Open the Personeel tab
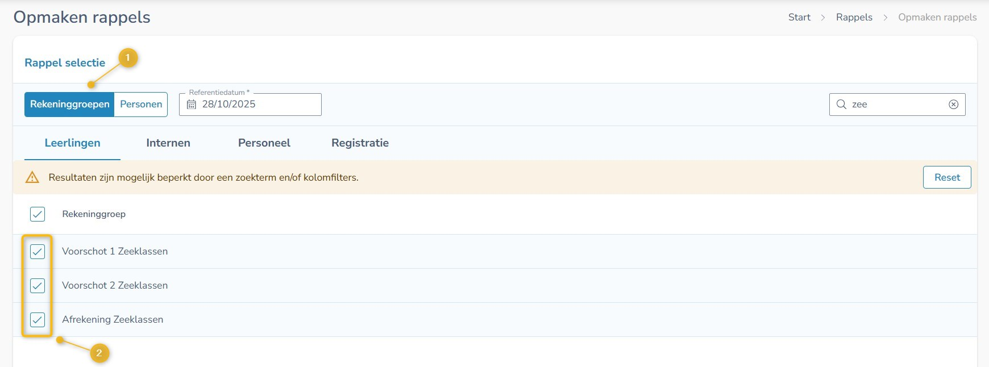Viewport: 989px width, 367px height. 264,143
